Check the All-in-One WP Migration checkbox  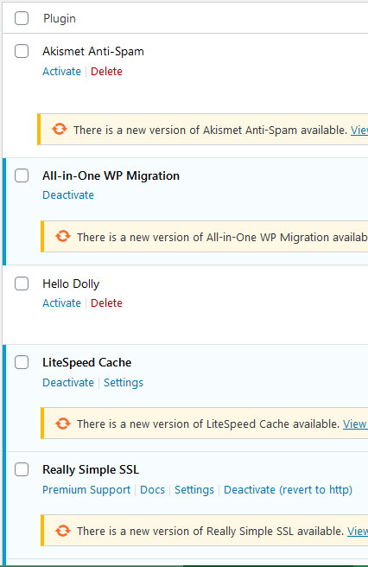click(22, 175)
